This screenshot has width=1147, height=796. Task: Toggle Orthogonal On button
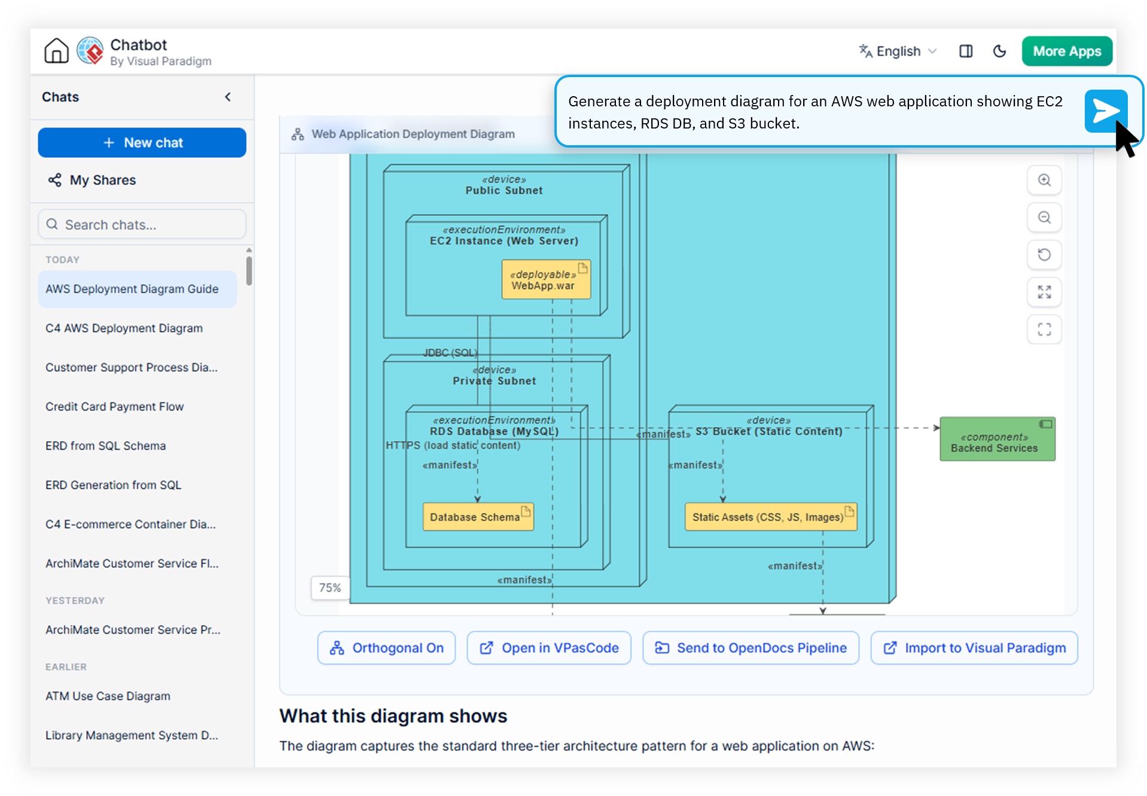point(386,648)
